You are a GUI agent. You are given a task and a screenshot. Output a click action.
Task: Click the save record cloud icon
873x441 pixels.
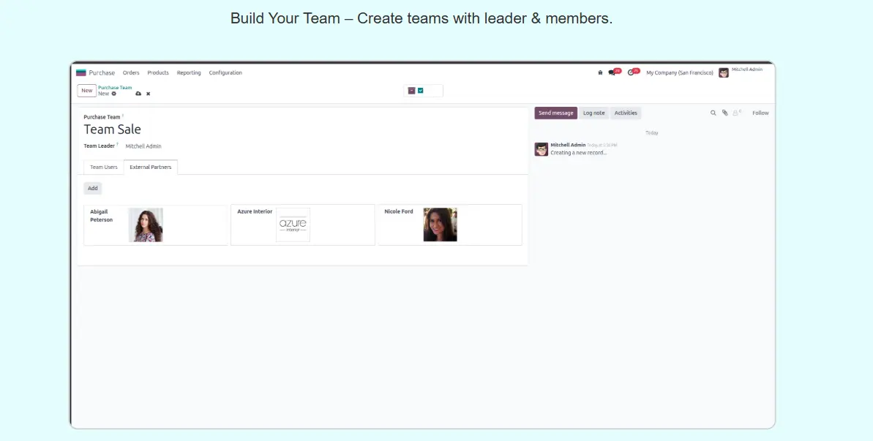138,94
